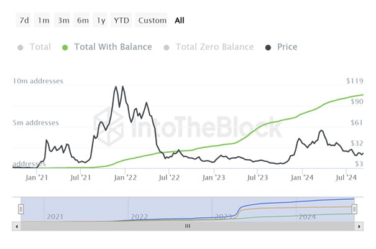This screenshot has width=376, height=249.
Task: Click the right navigator range handle
Action: [355, 209]
